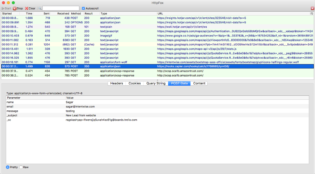Click the Stop capture button

(18, 8)
